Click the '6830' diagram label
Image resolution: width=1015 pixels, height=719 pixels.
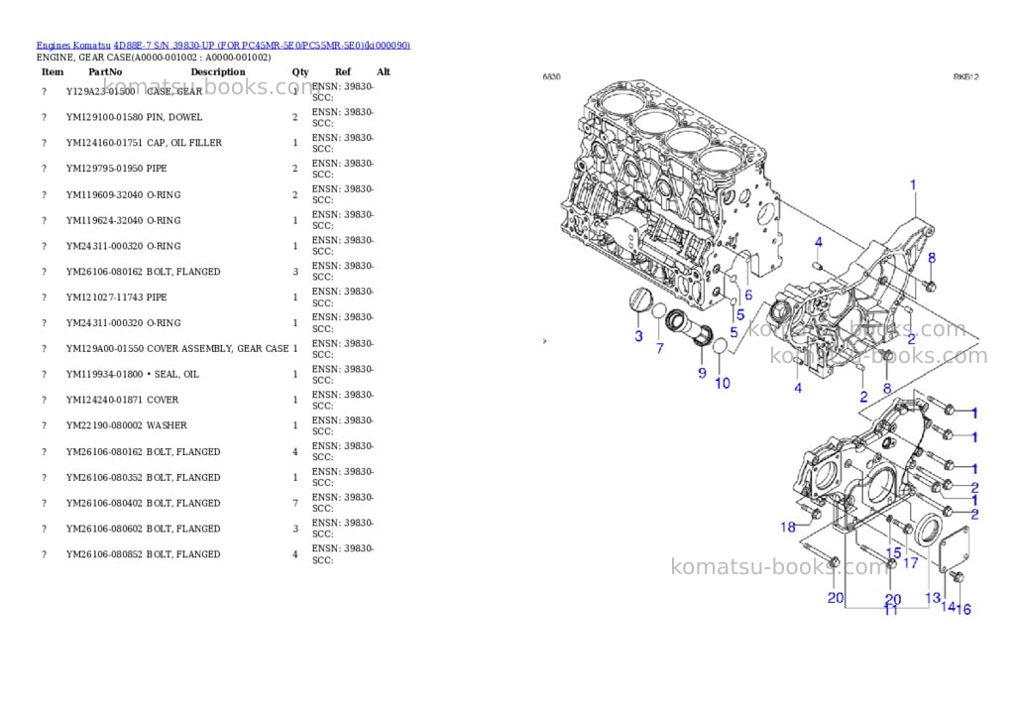point(551,77)
